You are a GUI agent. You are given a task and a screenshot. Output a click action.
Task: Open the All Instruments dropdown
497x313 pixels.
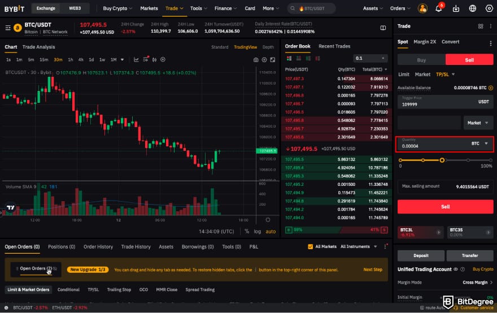[x=359, y=246]
